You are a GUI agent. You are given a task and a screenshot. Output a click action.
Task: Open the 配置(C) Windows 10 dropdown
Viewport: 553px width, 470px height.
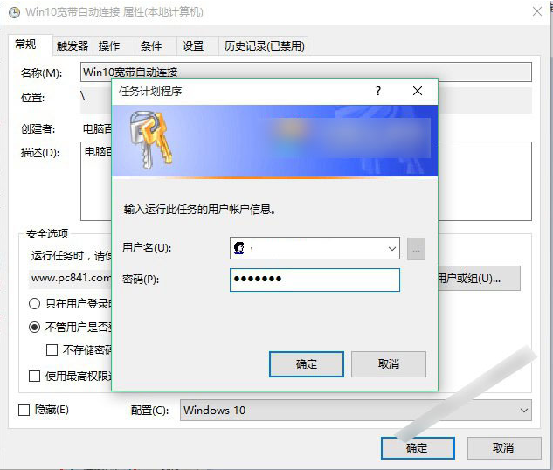tap(356, 410)
